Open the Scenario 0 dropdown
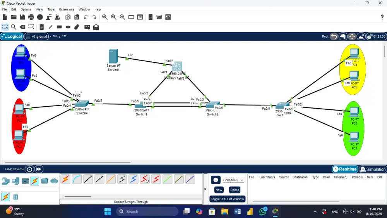387x218 pixels. tap(233, 180)
